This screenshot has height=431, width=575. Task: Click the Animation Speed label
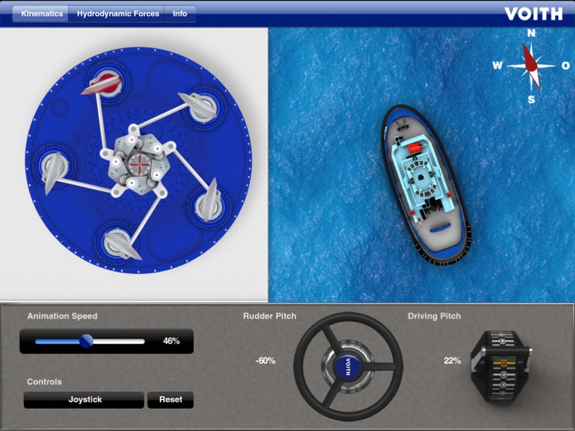[x=62, y=316]
